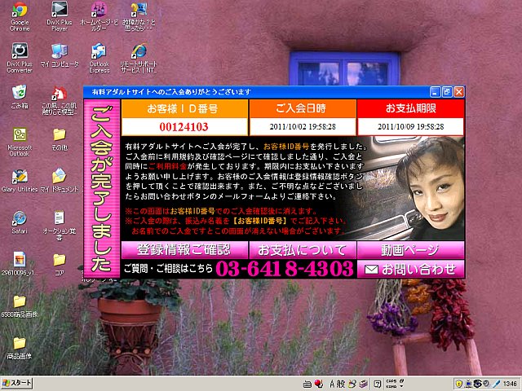
Task: Open the コア folder
Action: (60, 264)
